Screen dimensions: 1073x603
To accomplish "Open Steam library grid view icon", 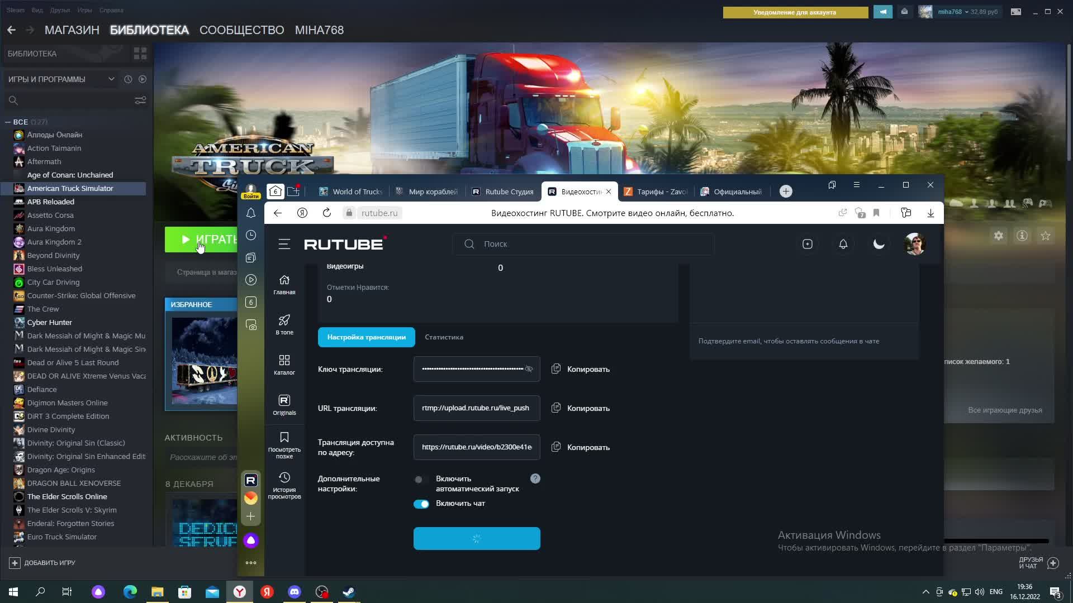I will [140, 54].
